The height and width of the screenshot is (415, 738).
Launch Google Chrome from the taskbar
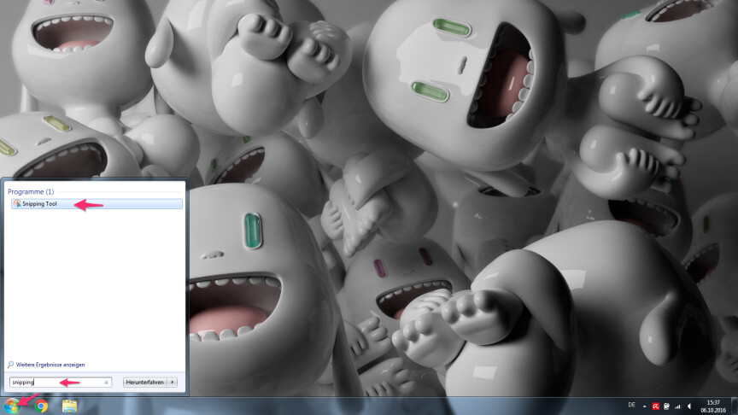point(41,406)
